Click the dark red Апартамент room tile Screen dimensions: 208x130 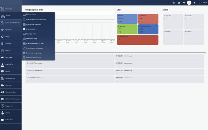[x=137, y=40]
